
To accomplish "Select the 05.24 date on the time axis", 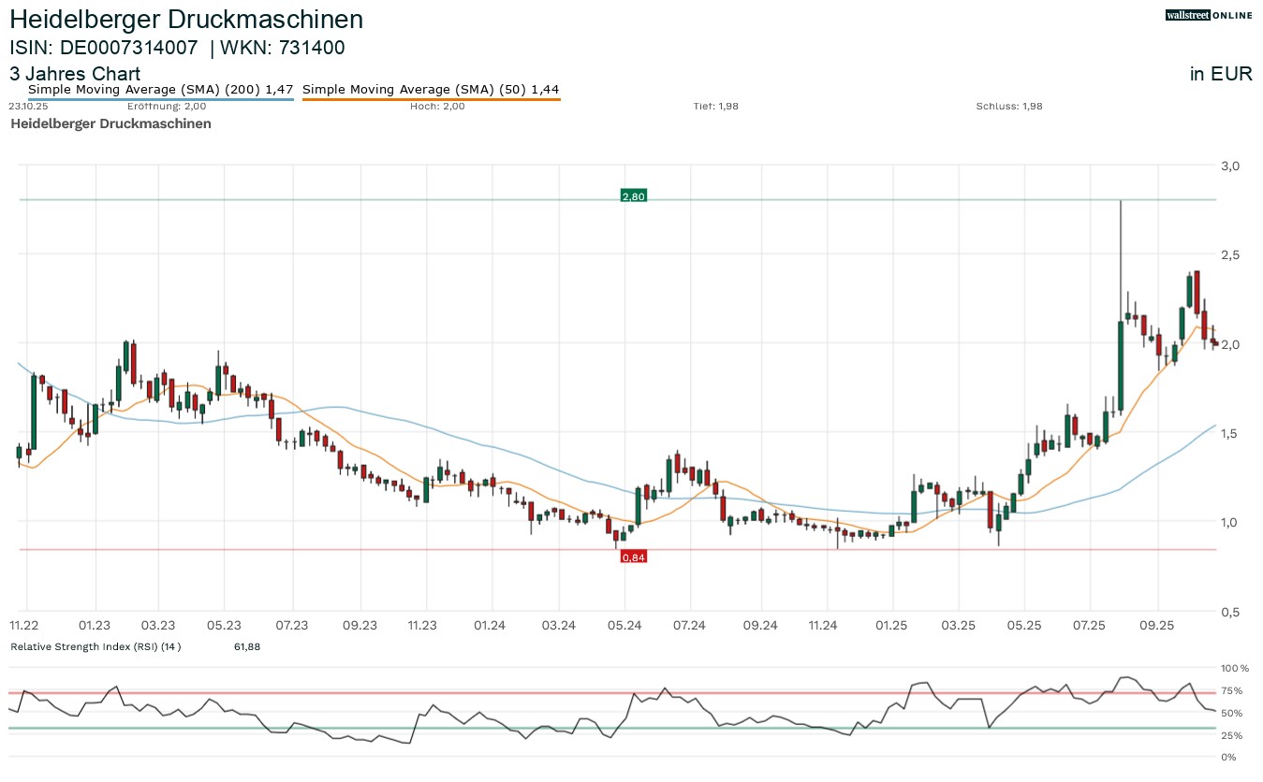I will coord(624,625).
